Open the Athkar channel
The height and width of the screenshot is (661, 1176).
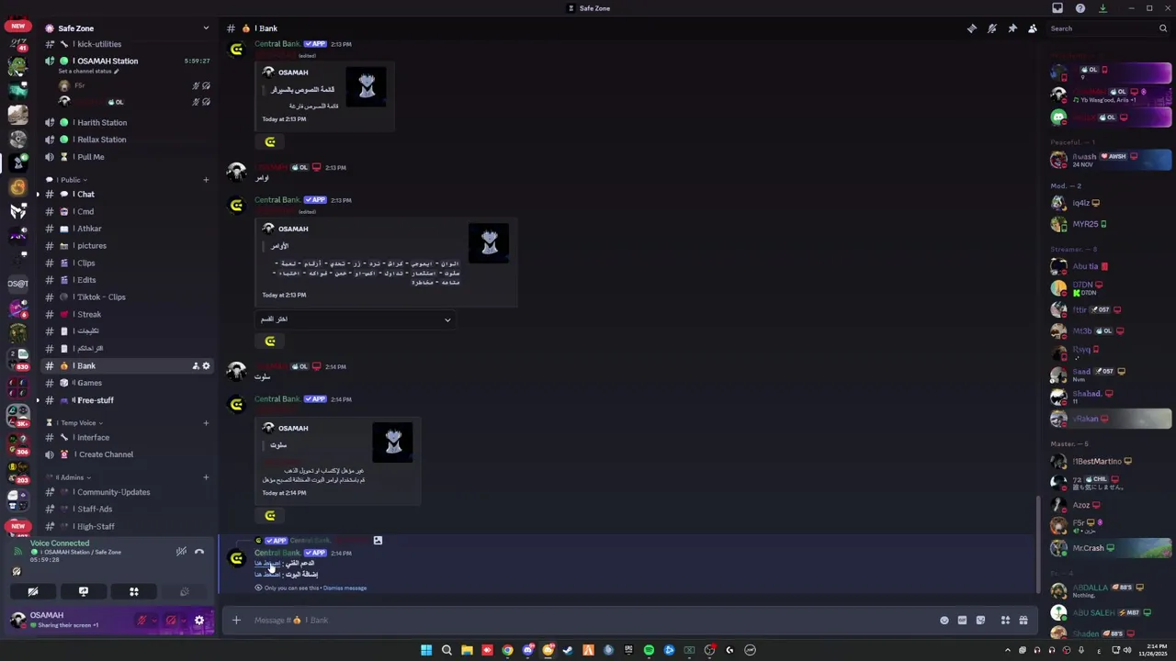point(128,229)
